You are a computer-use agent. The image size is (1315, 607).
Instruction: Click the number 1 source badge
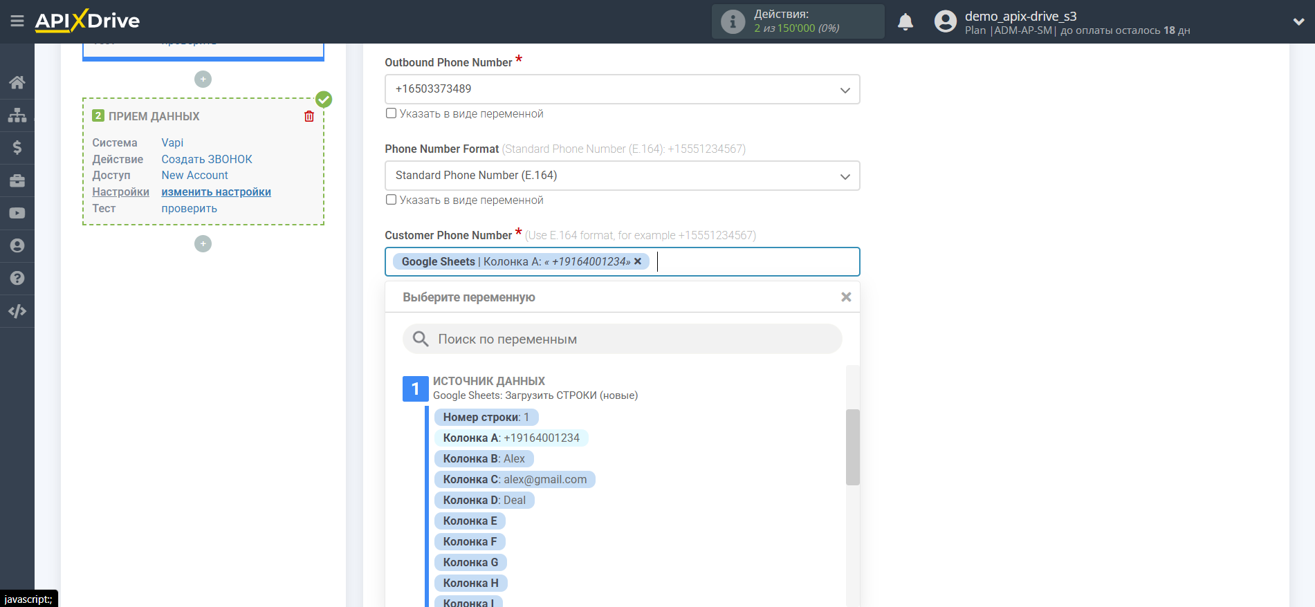(x=415, y=389)
